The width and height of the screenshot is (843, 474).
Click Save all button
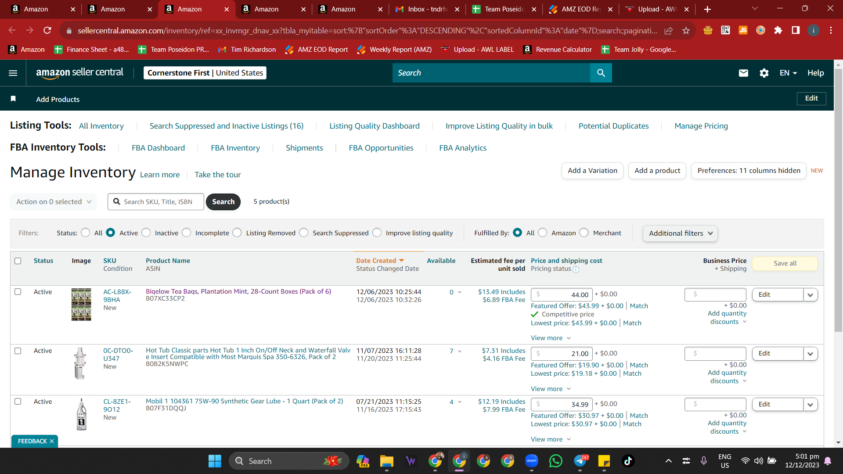pyautogui.click(x=785, y=263)
